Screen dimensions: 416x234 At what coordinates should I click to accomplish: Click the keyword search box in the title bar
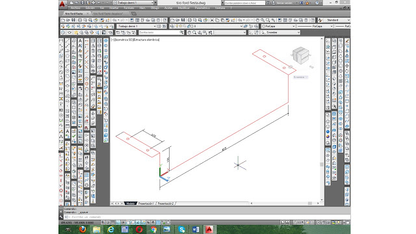pyautogui.click(x=244, y=3)
